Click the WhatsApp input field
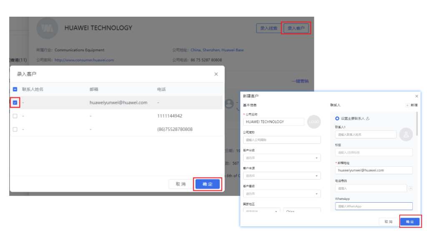Screen dimensions: 427x231 [374, 206]
